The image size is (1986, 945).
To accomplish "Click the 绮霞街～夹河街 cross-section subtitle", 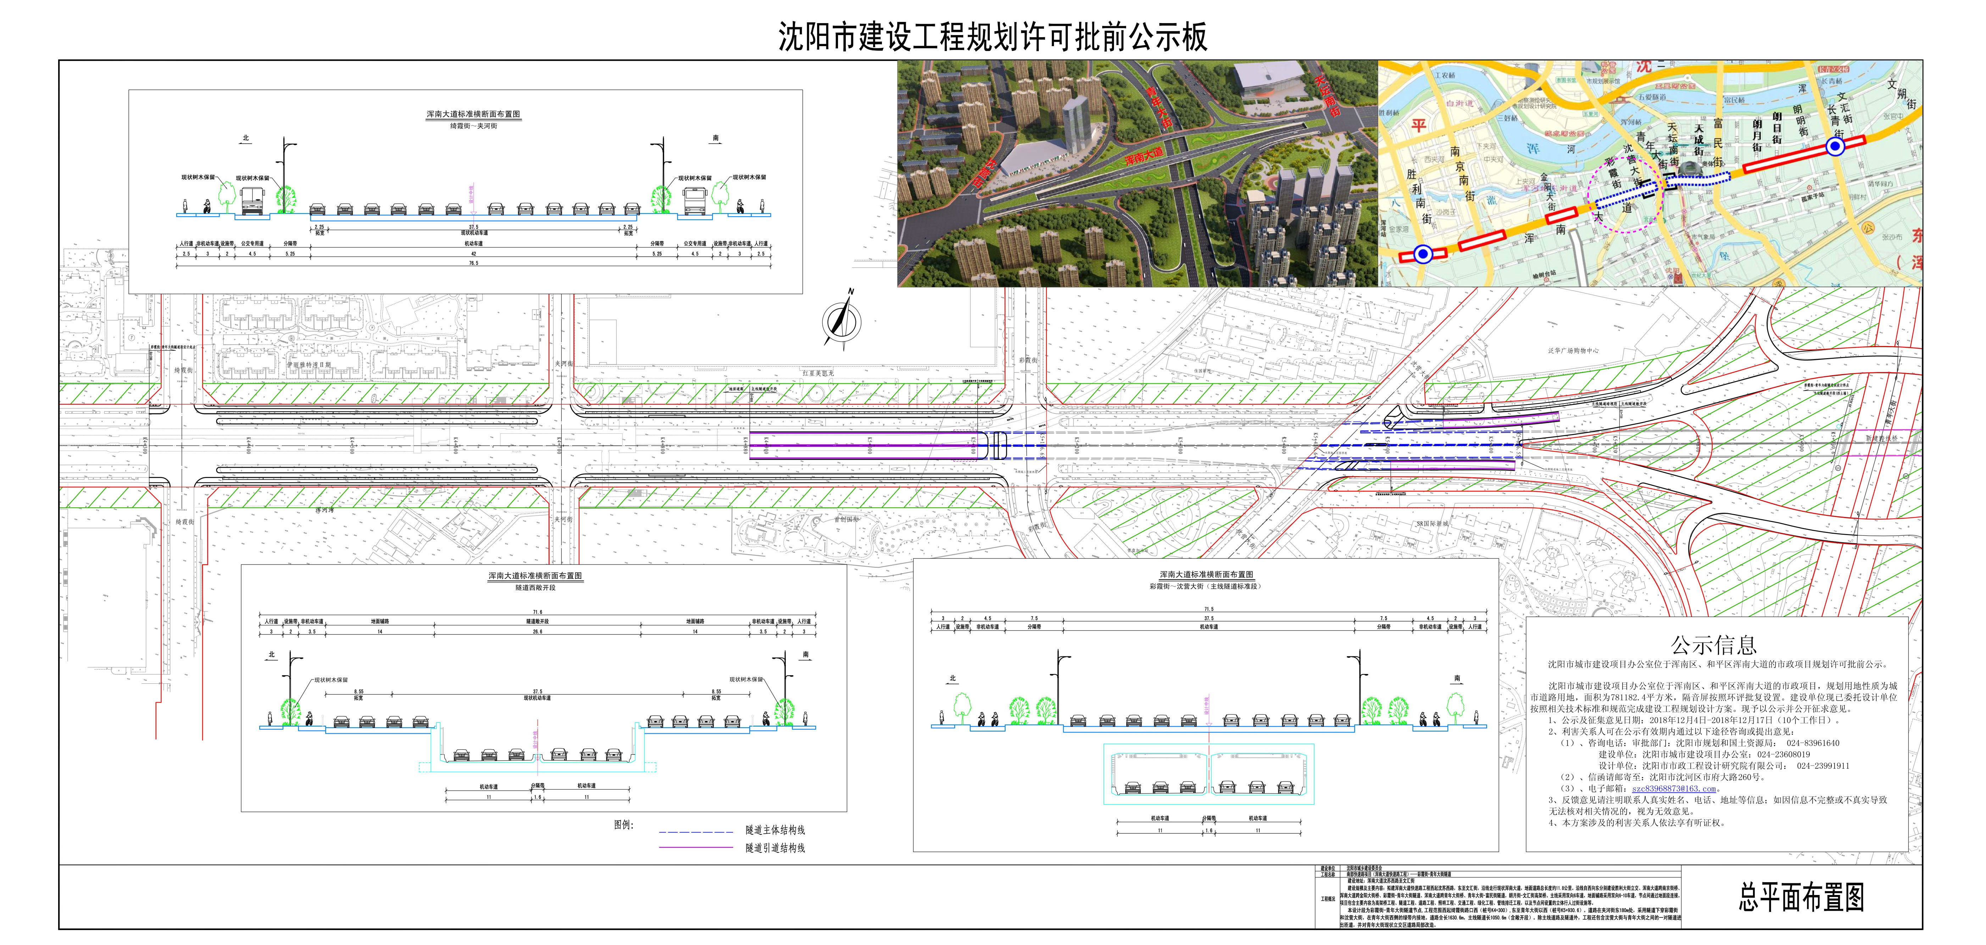I will [x=473, y=126].
